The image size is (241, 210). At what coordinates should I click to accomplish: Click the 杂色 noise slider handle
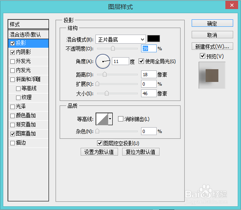[x=97, y=131]
